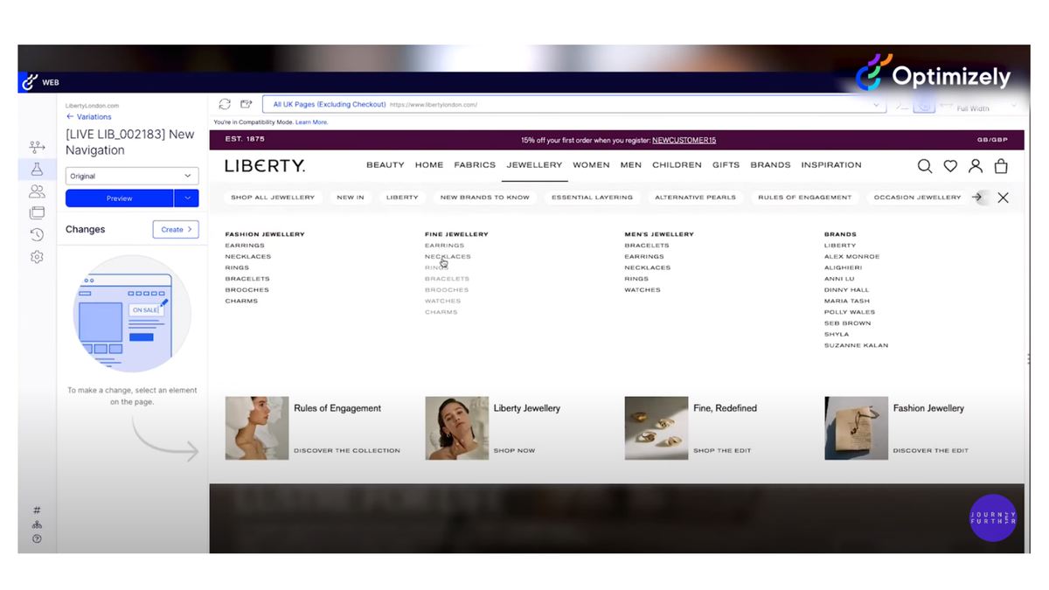The height and width of the screenshot is (590, 1049).
Task: Open the WOMEN menu
Action: click(591, 165)
